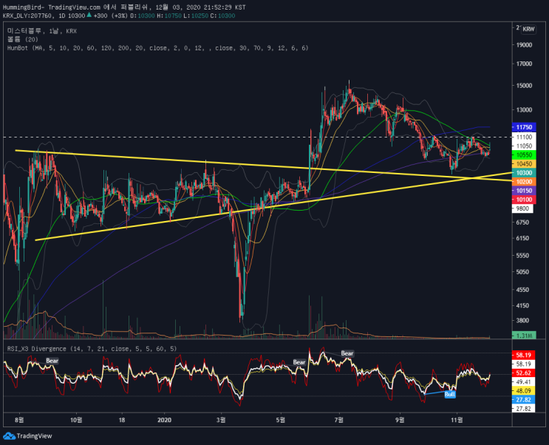Click the blue 27.82 RSI value tag

(x=523, y=400)
